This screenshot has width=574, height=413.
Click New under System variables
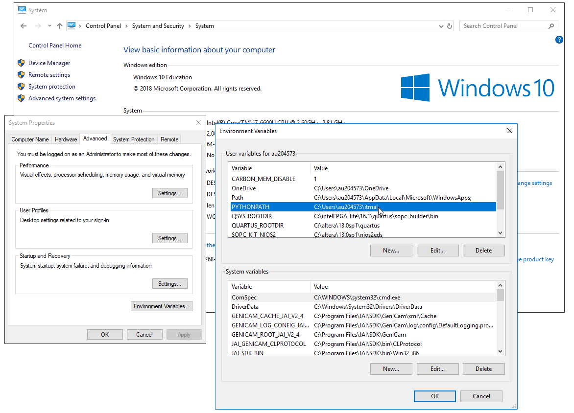(x=391, y=369)
